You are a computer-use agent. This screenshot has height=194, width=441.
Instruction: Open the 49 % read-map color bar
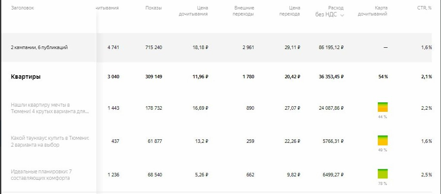click(383, 141)
